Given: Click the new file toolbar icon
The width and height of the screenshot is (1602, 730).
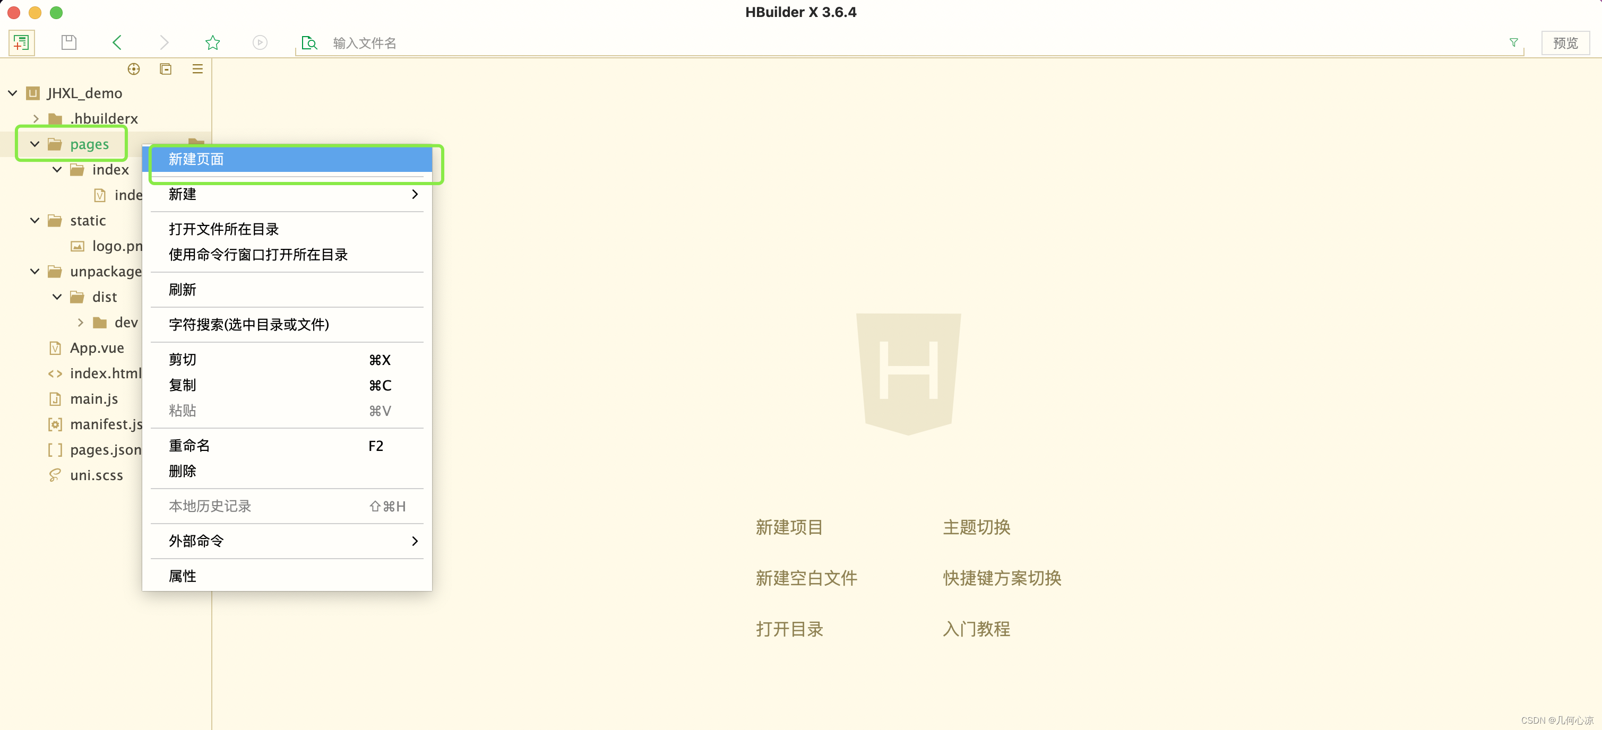Looking at the screenshot, I should 21,43.
